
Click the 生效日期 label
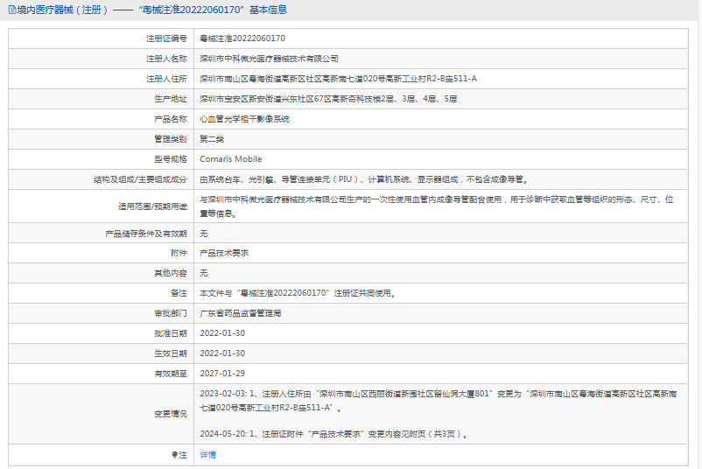coord(171,353)
